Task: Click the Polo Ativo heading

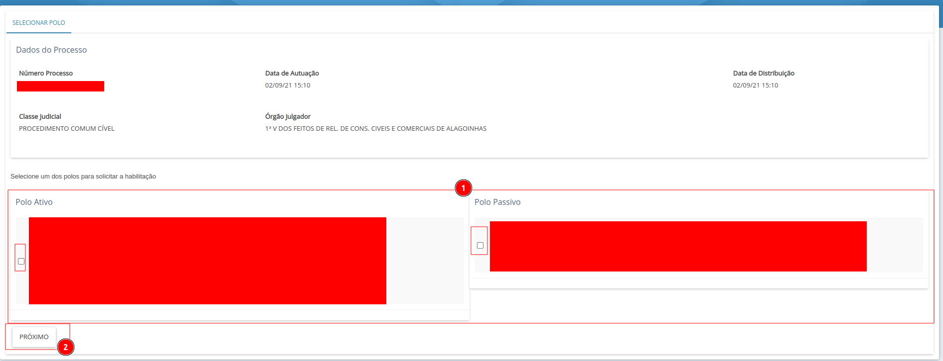Action: tap(34, 202)
